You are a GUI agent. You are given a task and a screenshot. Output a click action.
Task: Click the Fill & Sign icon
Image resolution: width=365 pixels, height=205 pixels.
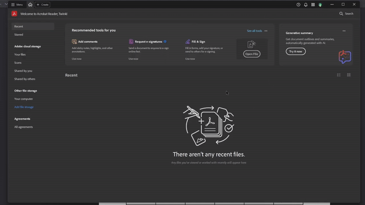pos(188,41)
